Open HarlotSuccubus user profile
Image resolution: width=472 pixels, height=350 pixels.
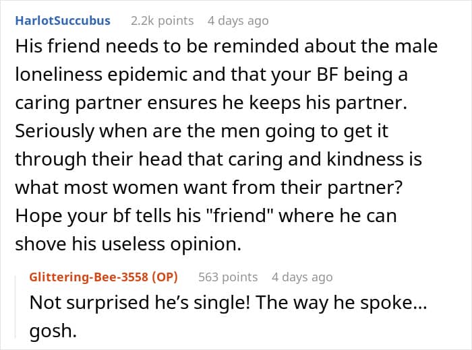(61, 21)
